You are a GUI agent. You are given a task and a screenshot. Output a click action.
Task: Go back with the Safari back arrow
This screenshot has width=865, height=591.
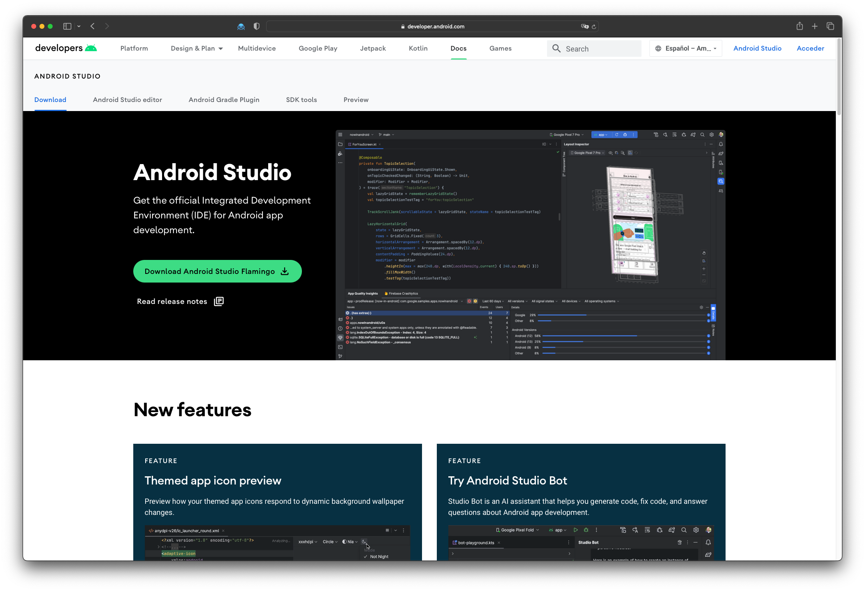[x=93, y=26]
